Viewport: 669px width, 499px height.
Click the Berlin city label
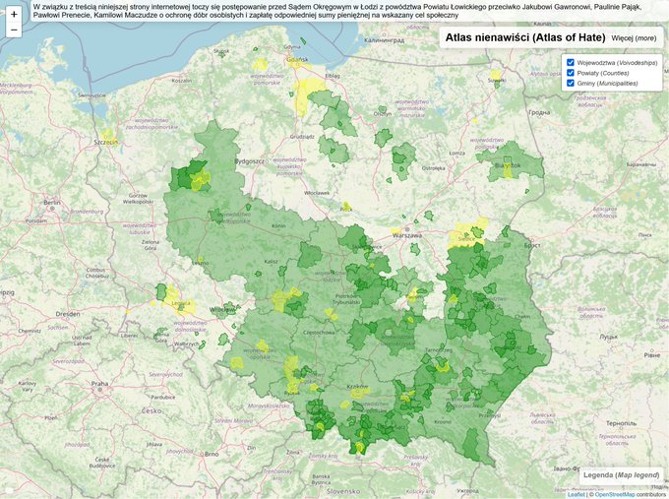[51, 203]
